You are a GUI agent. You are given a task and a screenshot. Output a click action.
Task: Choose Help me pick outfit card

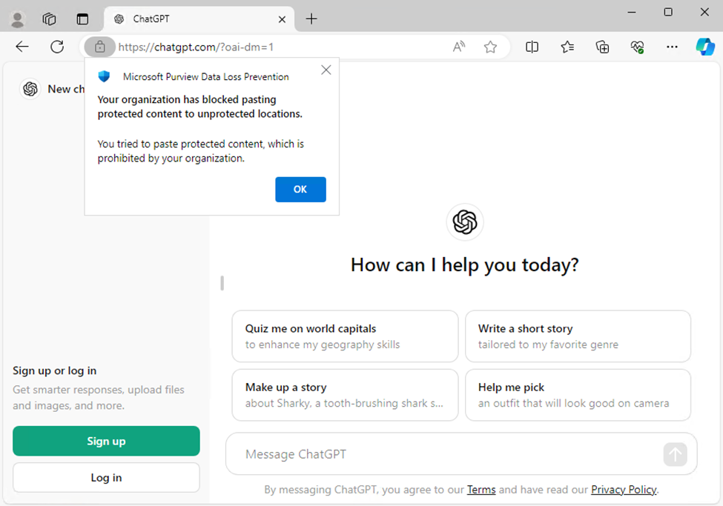click(578, 395)
